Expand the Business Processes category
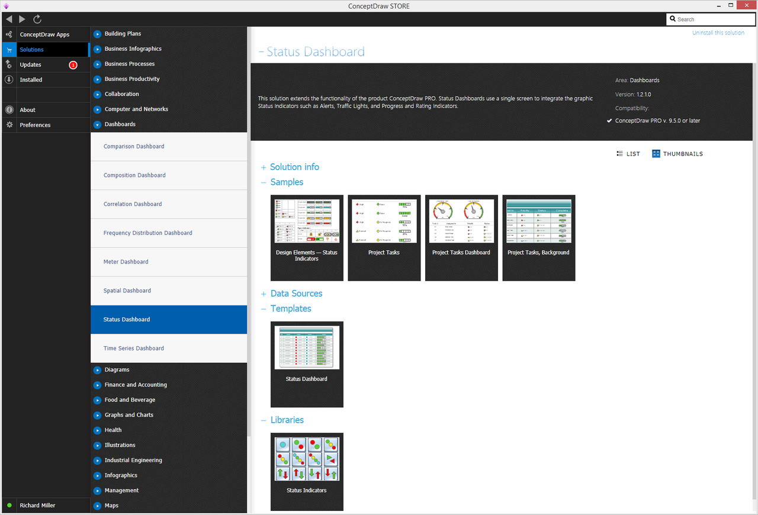This screenshot has height=515, width=758. [x=97, y=64]
